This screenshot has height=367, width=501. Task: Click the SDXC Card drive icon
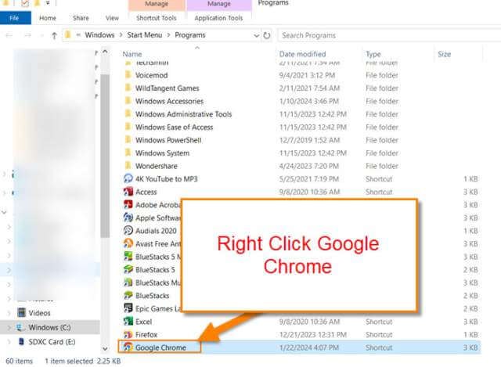click(x=21, y=341)
